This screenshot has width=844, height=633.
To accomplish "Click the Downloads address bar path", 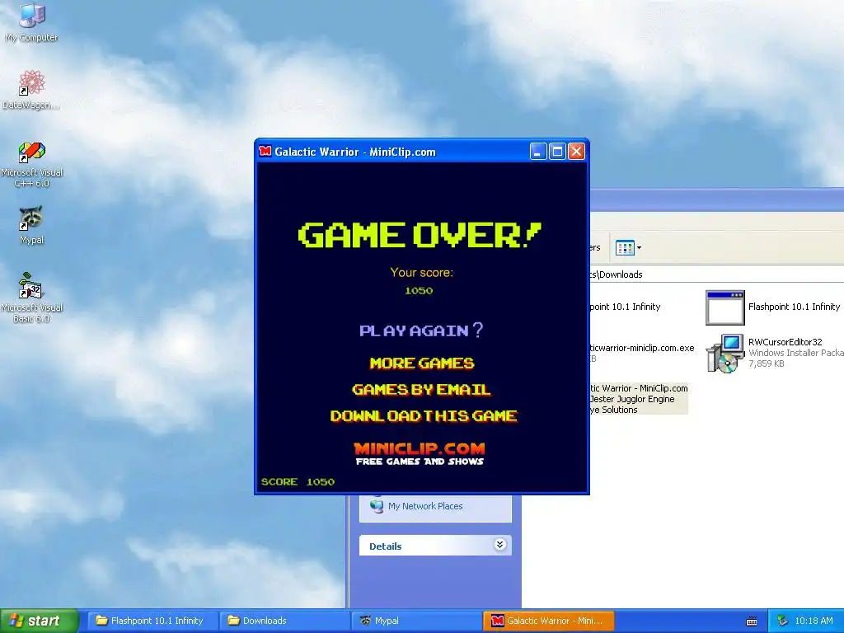I will point(616,274).
